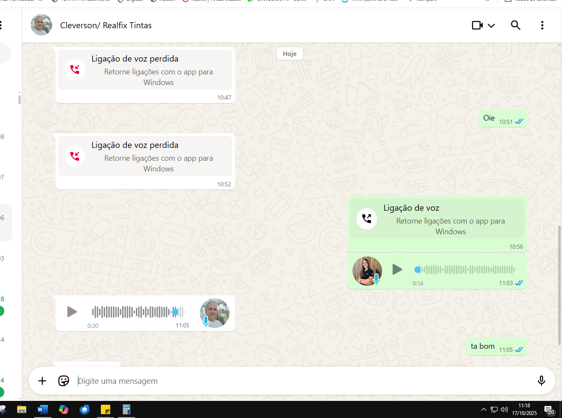Screen dimensions: 562x418
Task: Click the missed voice call at 10:52
Action: [x=145, y=156]
